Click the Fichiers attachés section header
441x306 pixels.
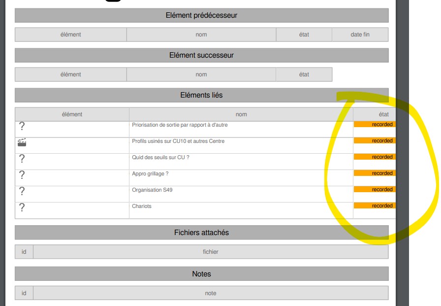pos(202,233)
